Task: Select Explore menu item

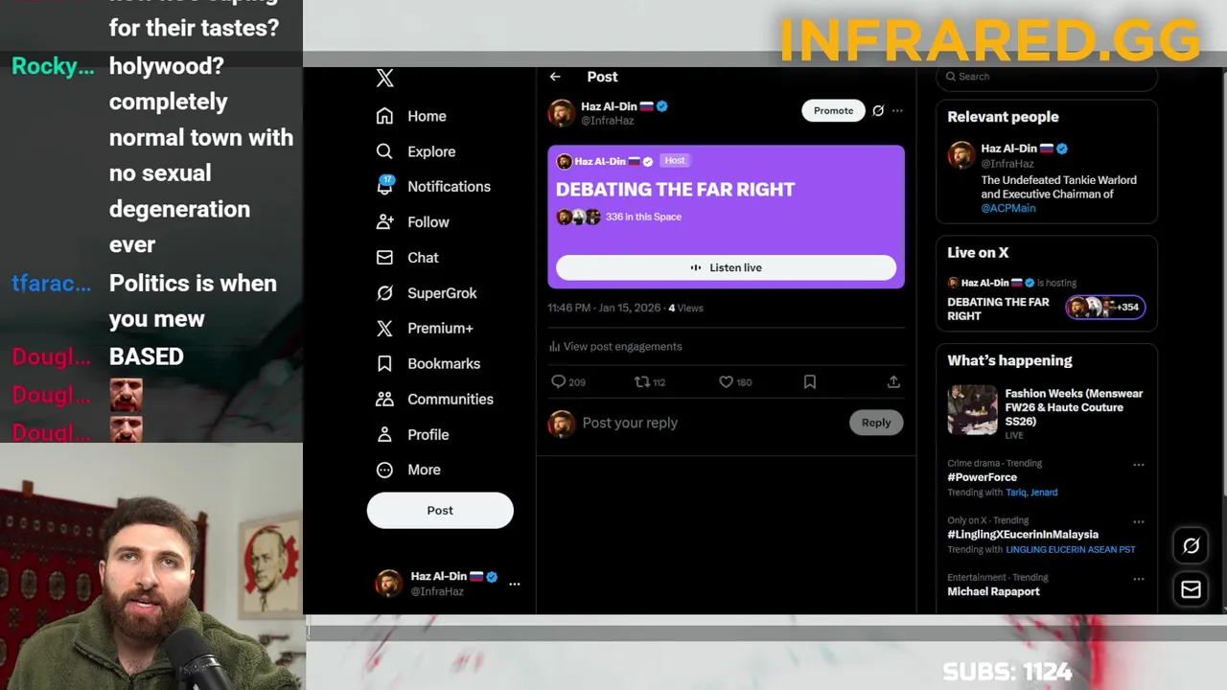Action: point(431,151)
